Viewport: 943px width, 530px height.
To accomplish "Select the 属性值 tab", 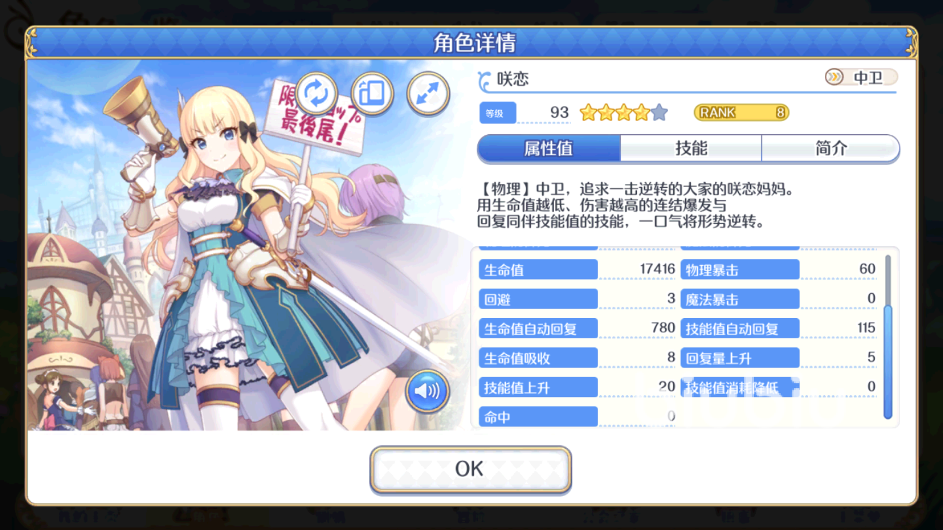I will [x=549, y=148].
